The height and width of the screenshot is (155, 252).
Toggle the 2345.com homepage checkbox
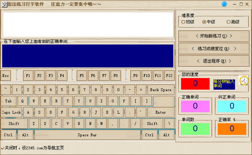tap(3, 148)
